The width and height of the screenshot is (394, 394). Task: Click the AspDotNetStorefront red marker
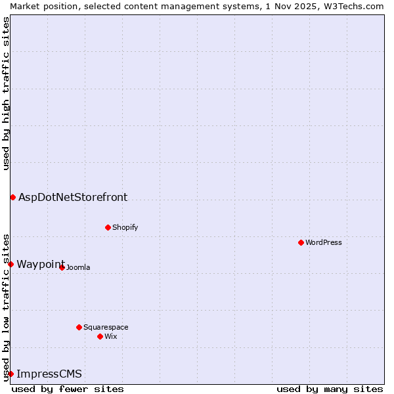pos(12,197)
